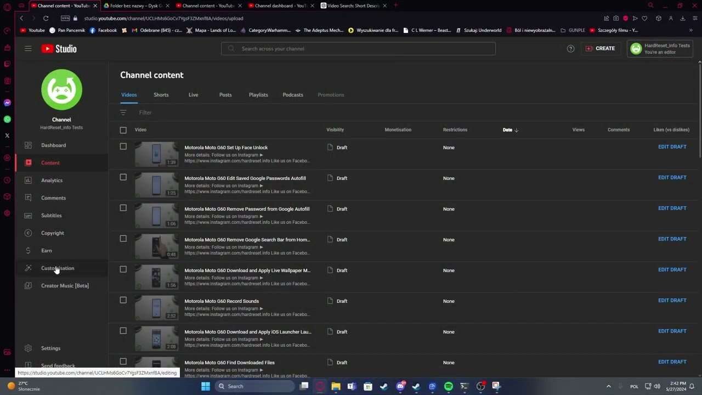Viewport: 702px width, 395px height.
Task: Click the Content sidebar icon
Action: pos(28,163)
